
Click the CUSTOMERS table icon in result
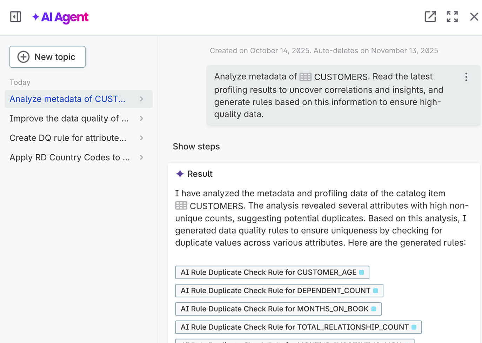coord(181,206)
